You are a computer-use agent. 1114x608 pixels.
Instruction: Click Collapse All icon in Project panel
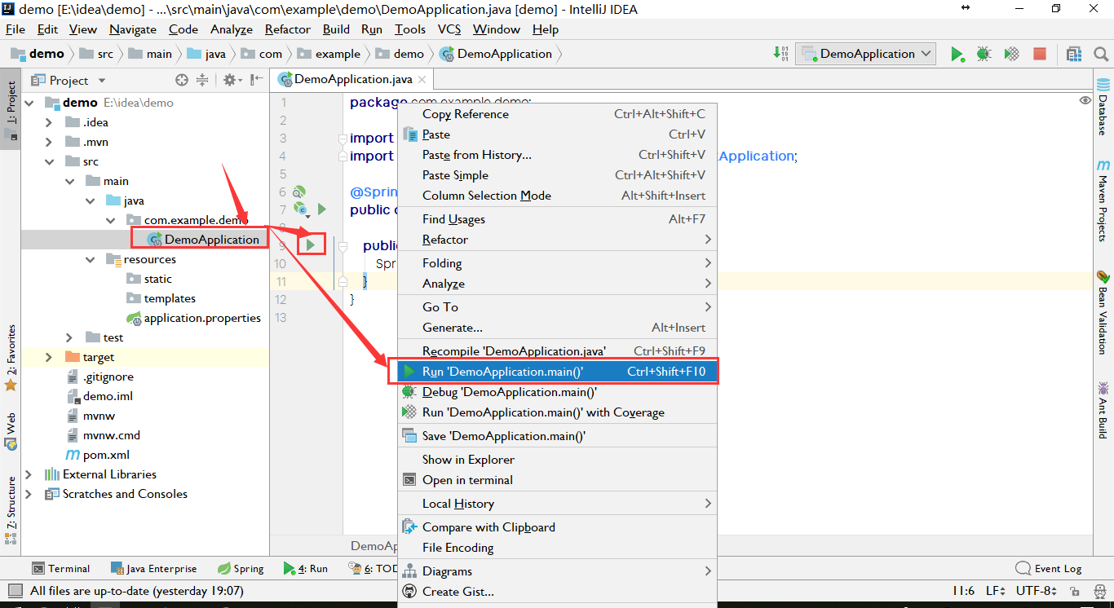[x=202, y=80]
